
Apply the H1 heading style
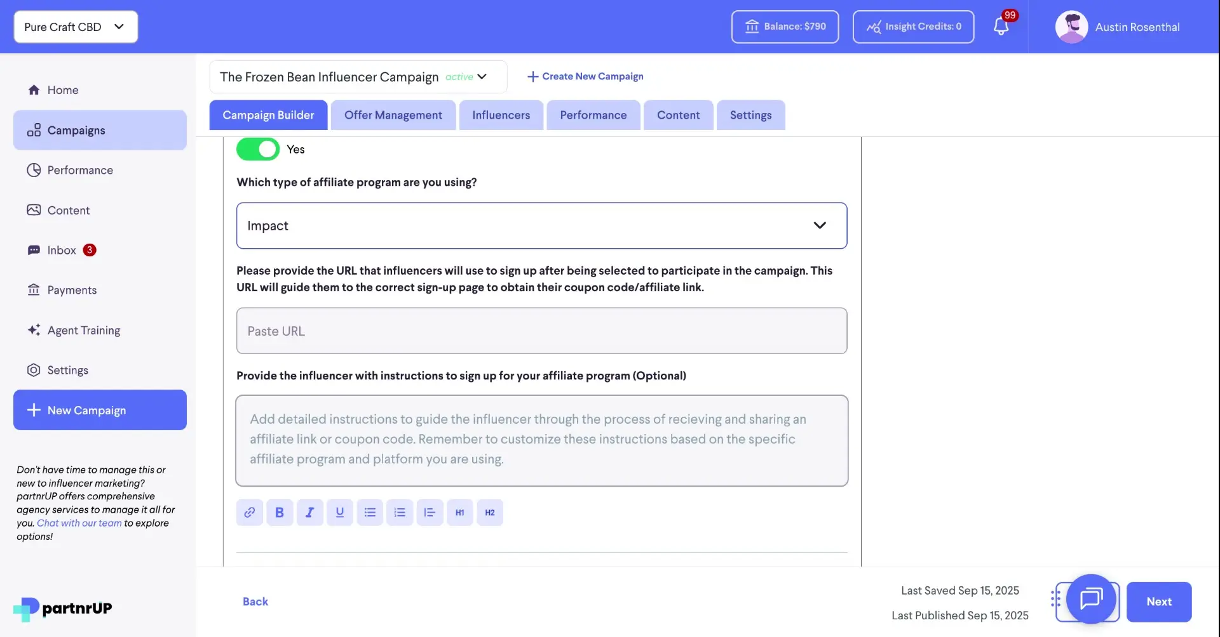(x=459, y=512)
